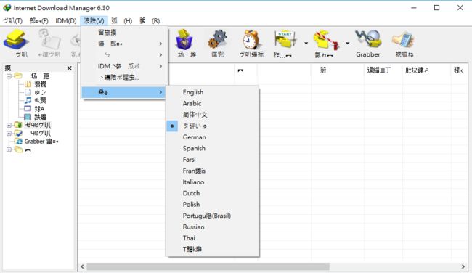Expand the Queues tree node
Screen dimensions: 472x273
[9, 150]
